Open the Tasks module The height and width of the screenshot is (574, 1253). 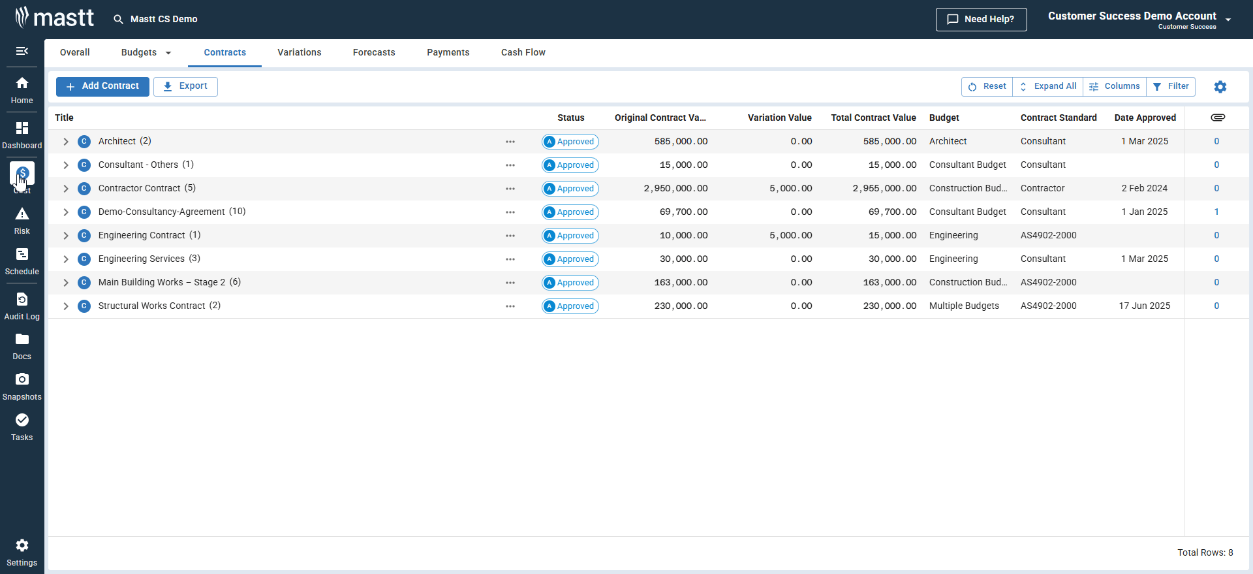(x=22, y=427)
